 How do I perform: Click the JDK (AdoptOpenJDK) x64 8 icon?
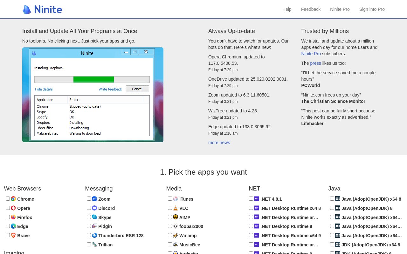click(338, 244)
